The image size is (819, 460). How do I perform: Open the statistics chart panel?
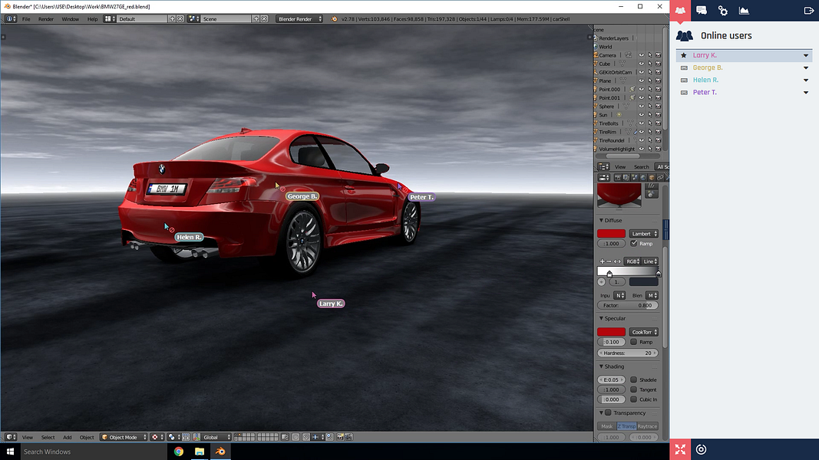point(744,11)
